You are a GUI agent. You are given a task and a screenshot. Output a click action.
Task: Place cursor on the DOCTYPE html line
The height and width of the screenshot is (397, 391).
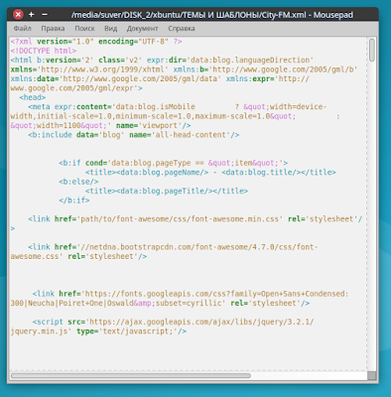pyautogui.click(x=44, y=51)
